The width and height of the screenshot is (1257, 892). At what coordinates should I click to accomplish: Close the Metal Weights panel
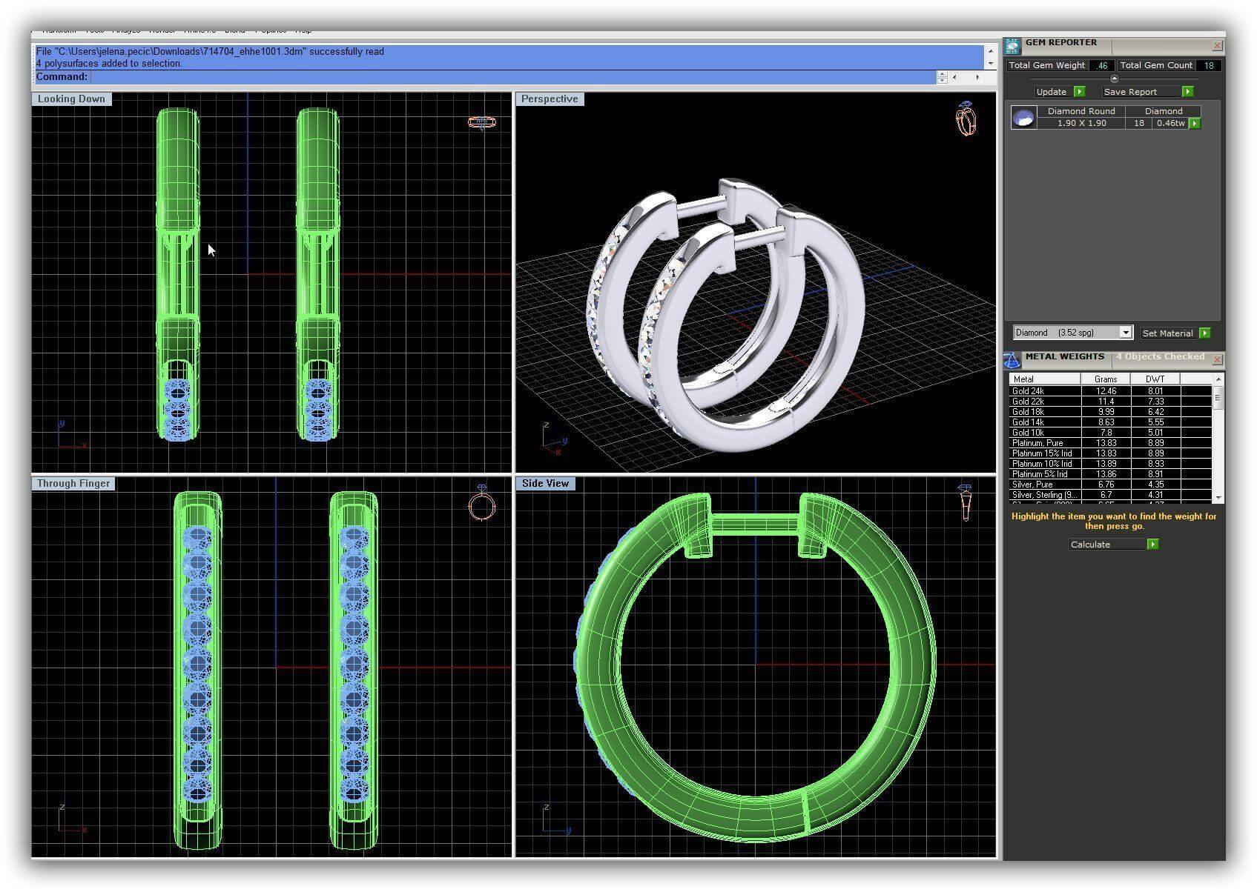1217,360
